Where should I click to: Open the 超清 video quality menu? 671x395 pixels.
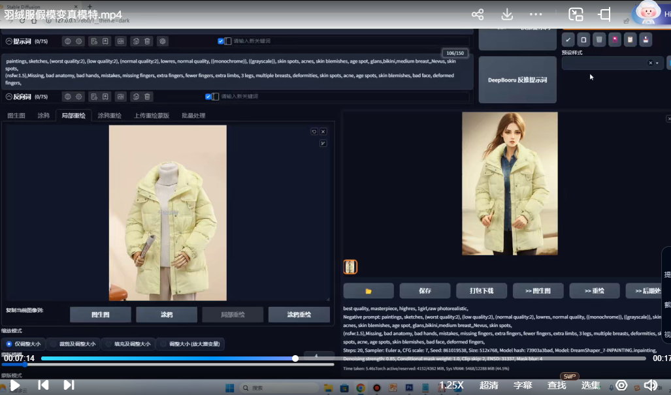[x=489, y=385]
